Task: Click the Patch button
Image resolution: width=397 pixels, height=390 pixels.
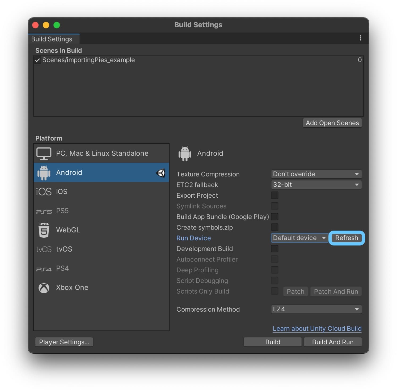Action: coord(295,291)
